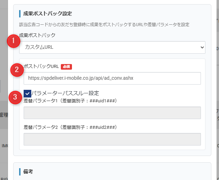Click the blue bar beside 備考 heading
Viewport: 219px width, 180px height.
click(20, 172)
